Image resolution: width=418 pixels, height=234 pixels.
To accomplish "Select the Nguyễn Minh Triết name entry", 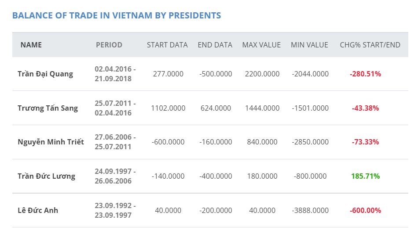I will point(51,142).
